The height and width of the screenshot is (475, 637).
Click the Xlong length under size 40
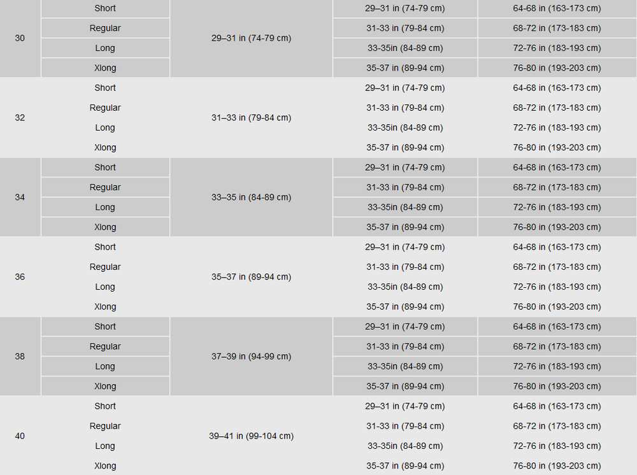click(105, 465)
